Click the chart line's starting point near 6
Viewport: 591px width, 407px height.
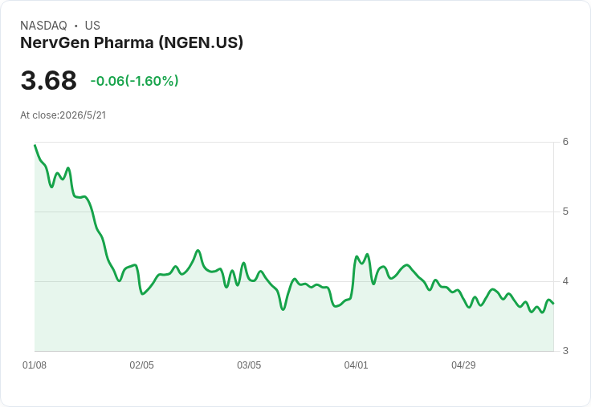(35, 145)
